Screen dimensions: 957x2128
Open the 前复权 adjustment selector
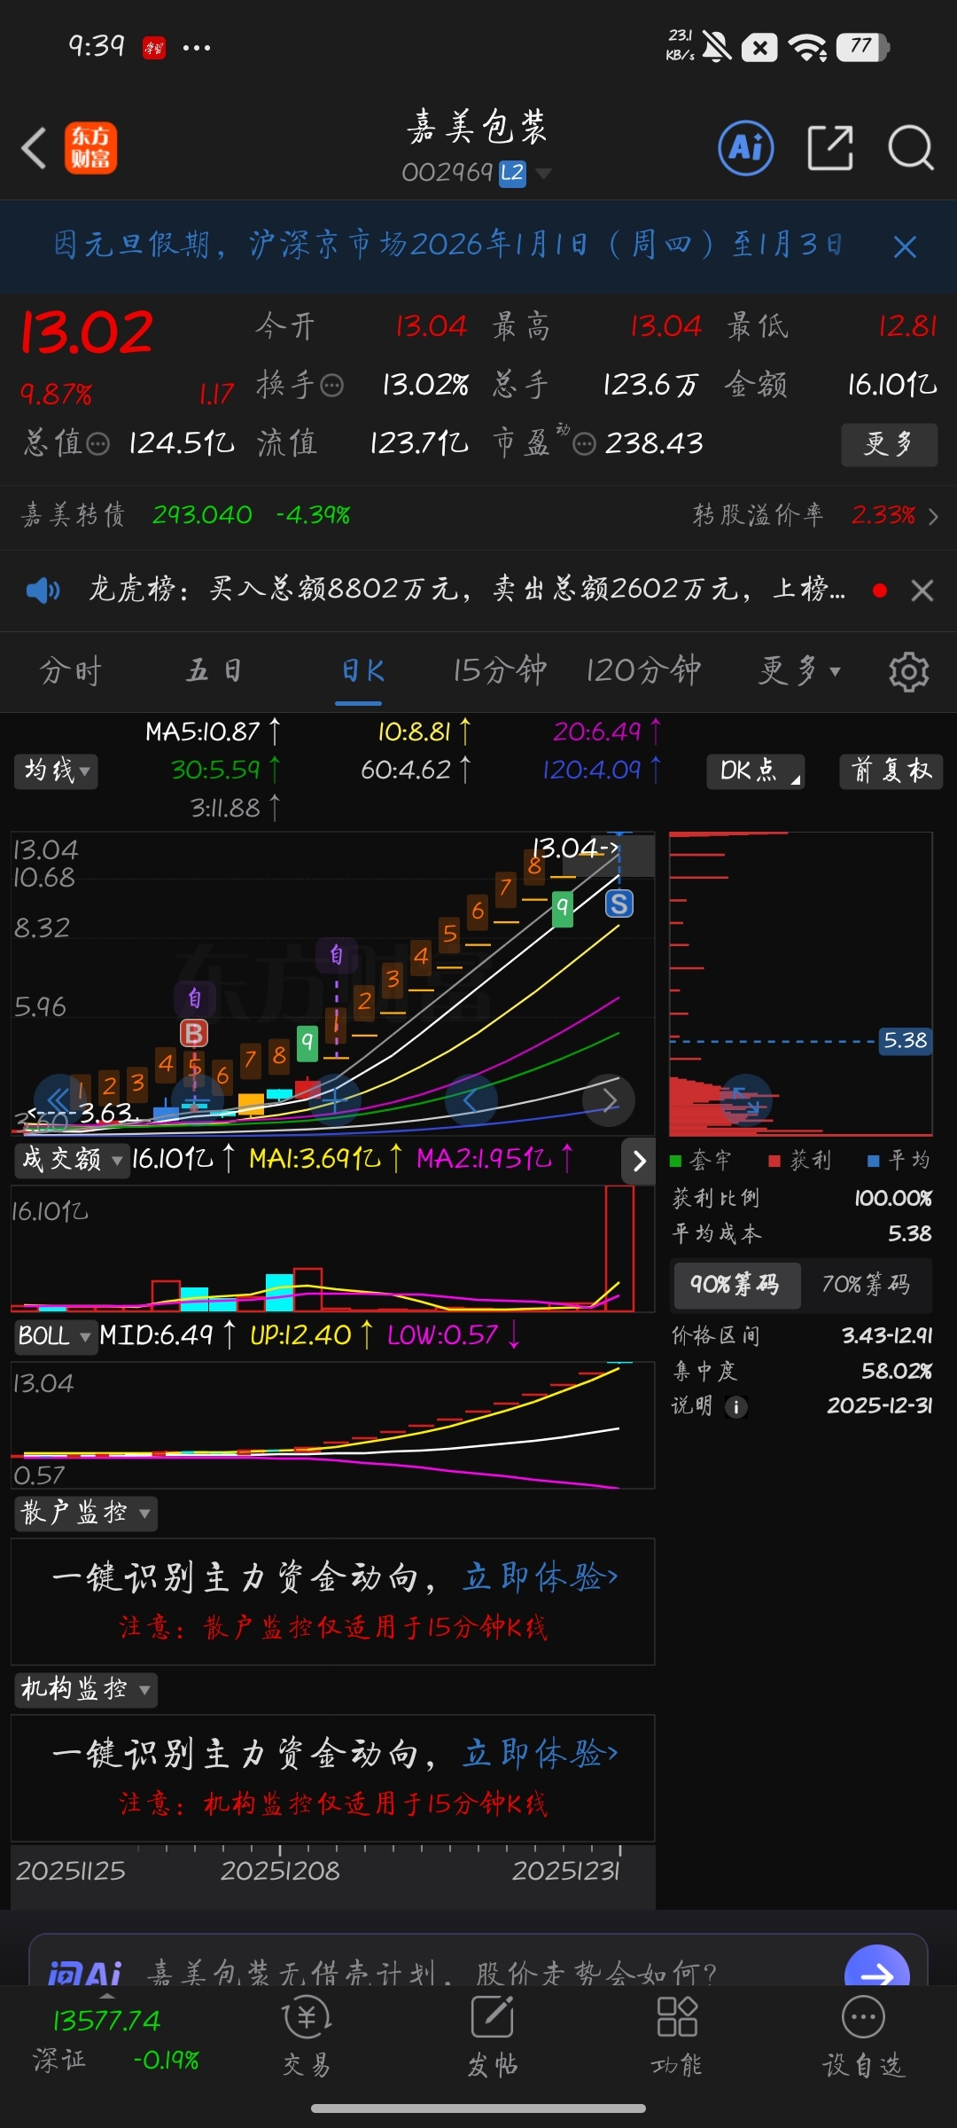click(891, 771)
